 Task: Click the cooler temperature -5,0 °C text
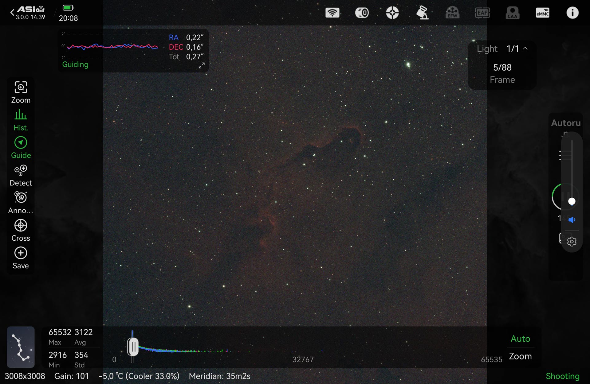coord(139,376)
